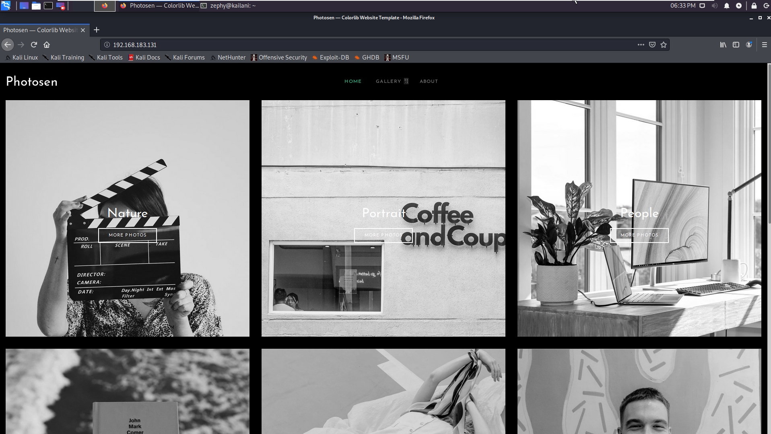The height and width of the screenshot is (434, 771).
Task: Minimize the Firefox window
Action: click(x=751, y=18)
